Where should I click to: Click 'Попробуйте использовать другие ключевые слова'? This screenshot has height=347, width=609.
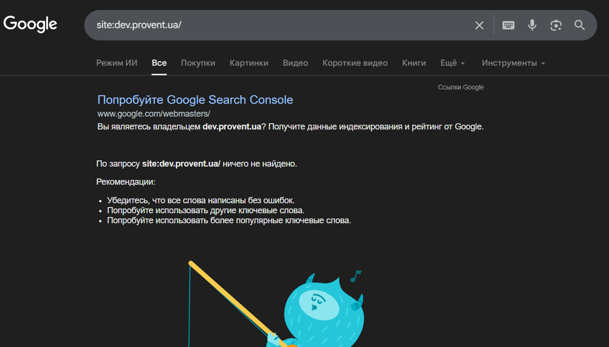[x=206, y=210]
